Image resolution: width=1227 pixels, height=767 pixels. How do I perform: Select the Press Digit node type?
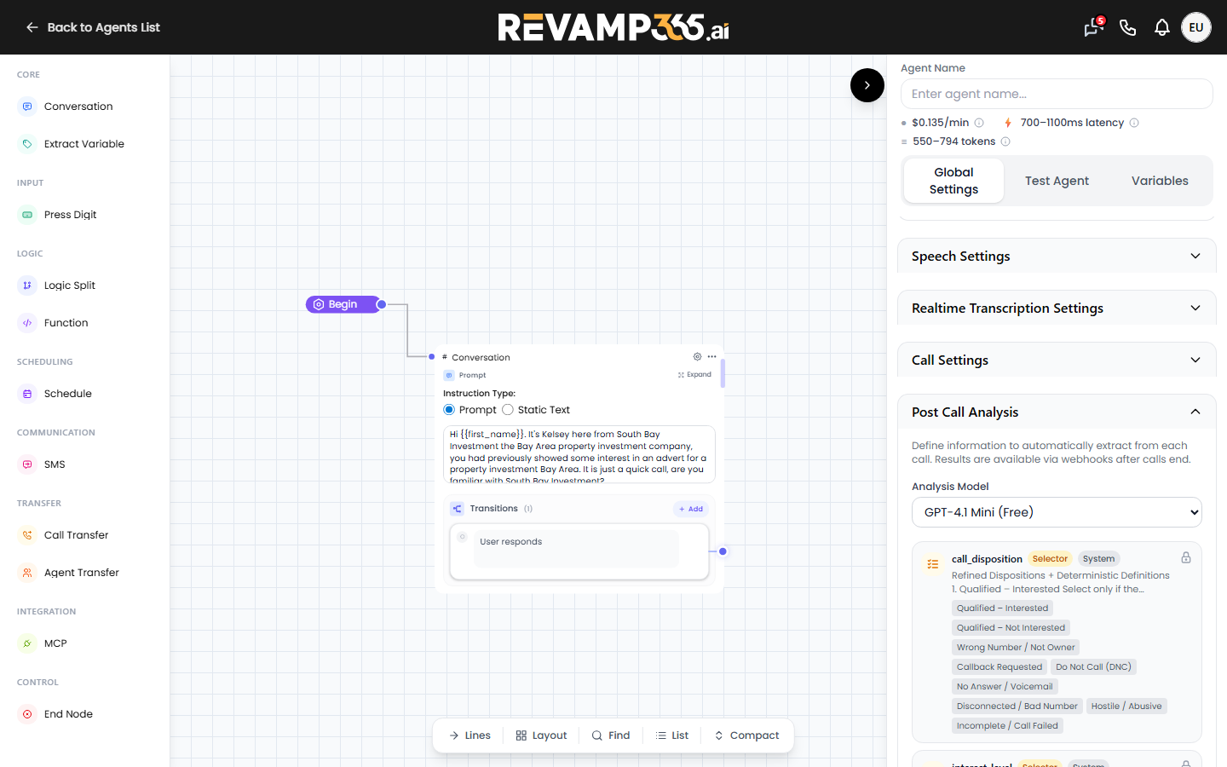pos(71,215)
